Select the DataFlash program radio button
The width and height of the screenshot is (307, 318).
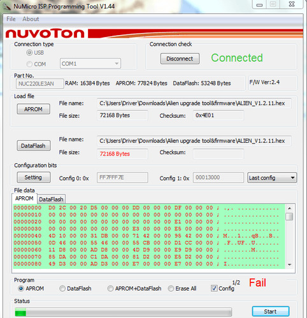(62, 289)
